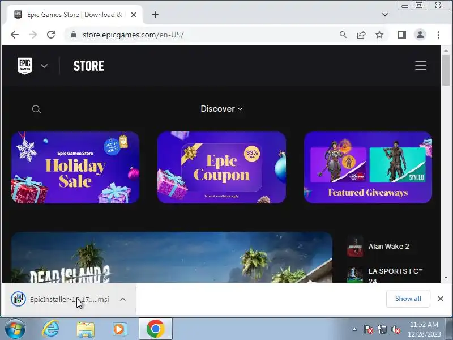Click the Alan Wake 2 thumbnail image

point(355,246)
